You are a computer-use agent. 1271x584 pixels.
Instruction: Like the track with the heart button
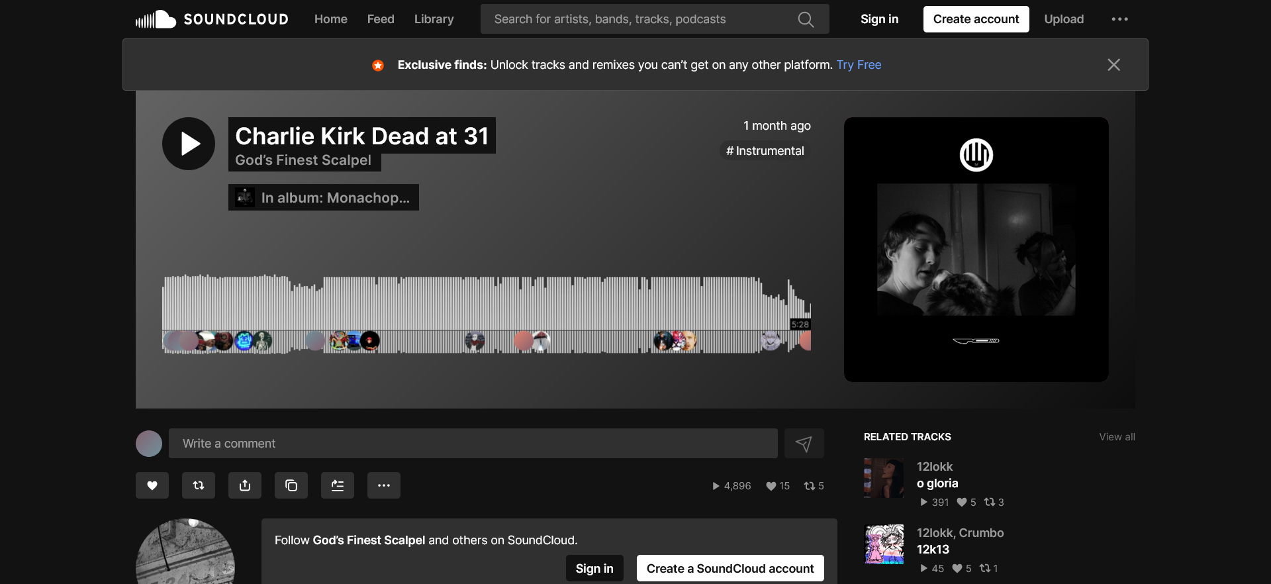152,485
